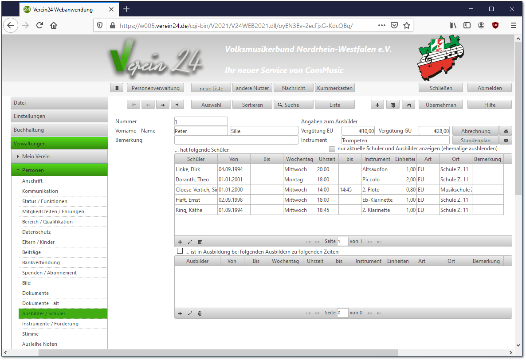
Task: Click the add record plus icon in the toolbar
Action: coord(377,105)
